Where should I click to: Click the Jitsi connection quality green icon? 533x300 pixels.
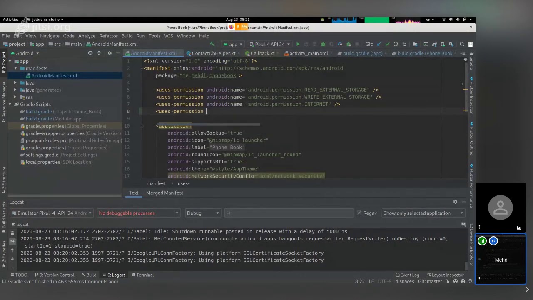[482, 241]
